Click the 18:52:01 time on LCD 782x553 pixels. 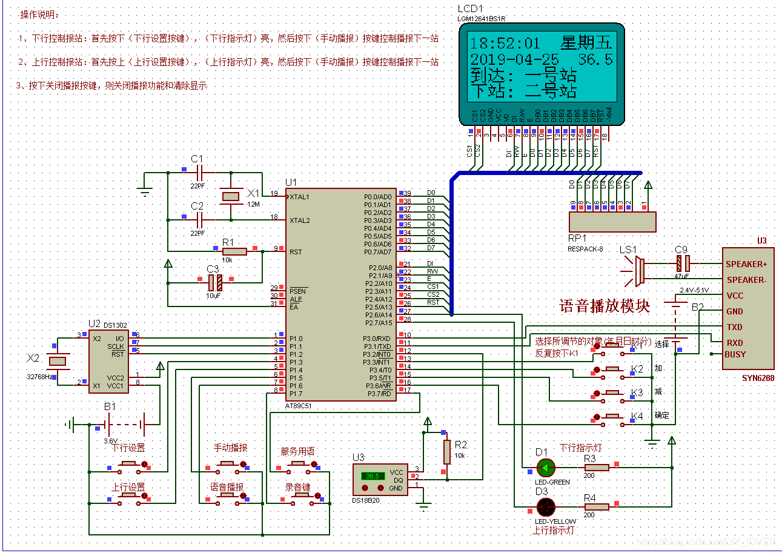click(505, 44)
